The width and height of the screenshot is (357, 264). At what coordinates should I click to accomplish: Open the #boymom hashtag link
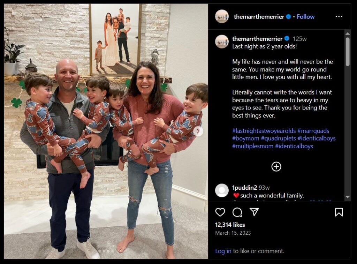(x=246, y=138)
